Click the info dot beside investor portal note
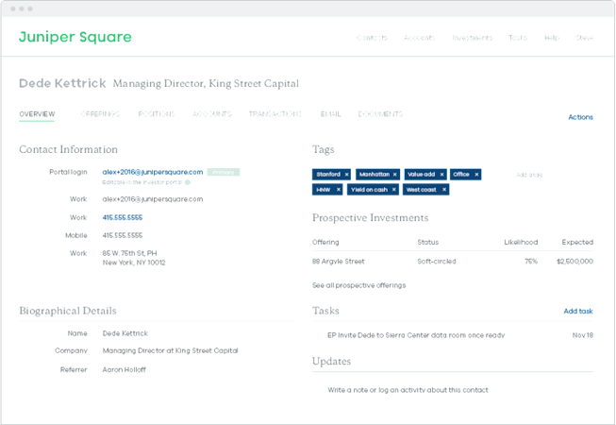616x425 pixels. coord(188,182)
